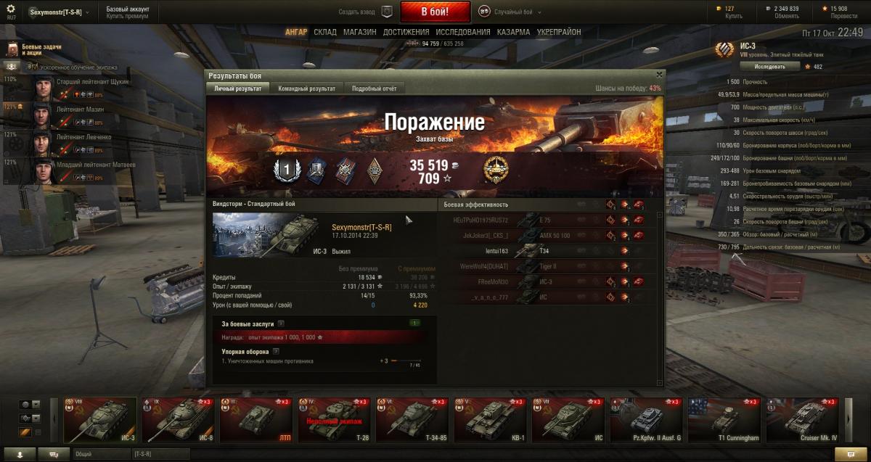Image resolution: width=871 pixels, height=462 pixels.
Task: Open the settings gear menu
Action: [x=11, y=9]
